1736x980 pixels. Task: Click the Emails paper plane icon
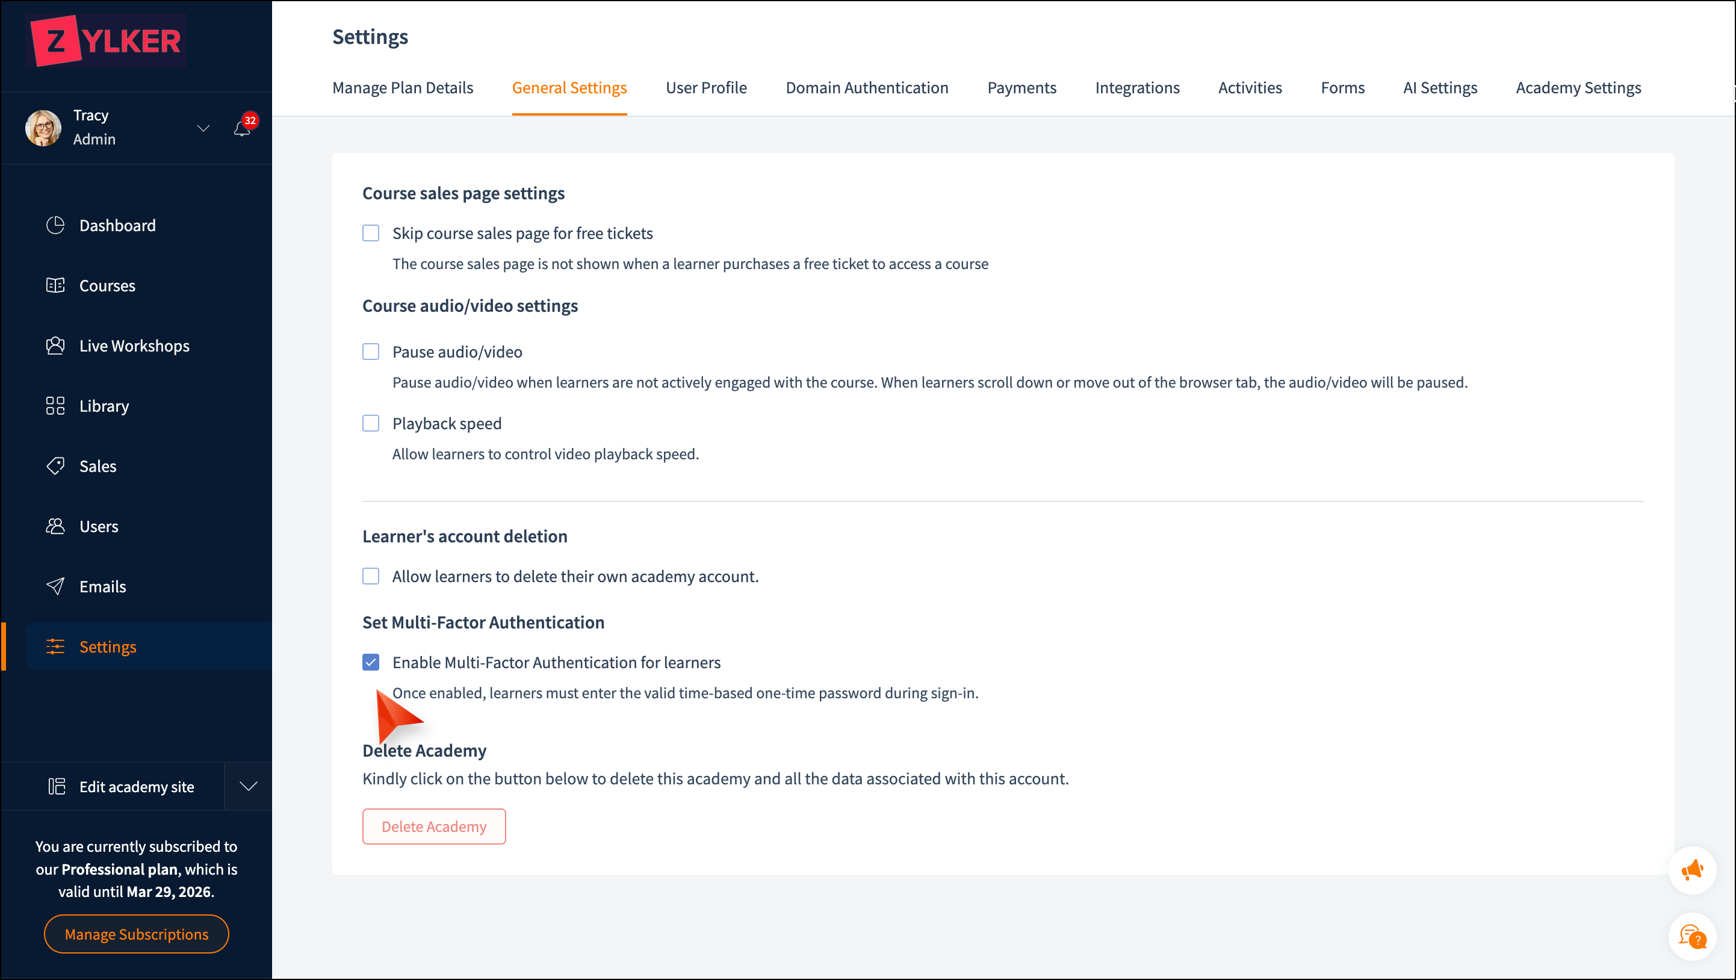click(x=55, y=586)
